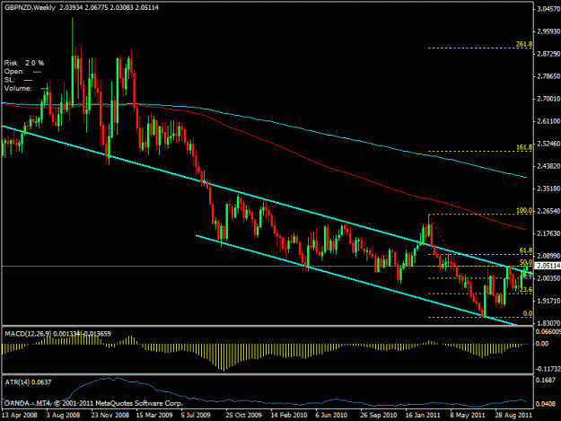The height and width of the screenshot is (421, 561).
Task: Click the 2.70010 price axis label
Action: 548,99
